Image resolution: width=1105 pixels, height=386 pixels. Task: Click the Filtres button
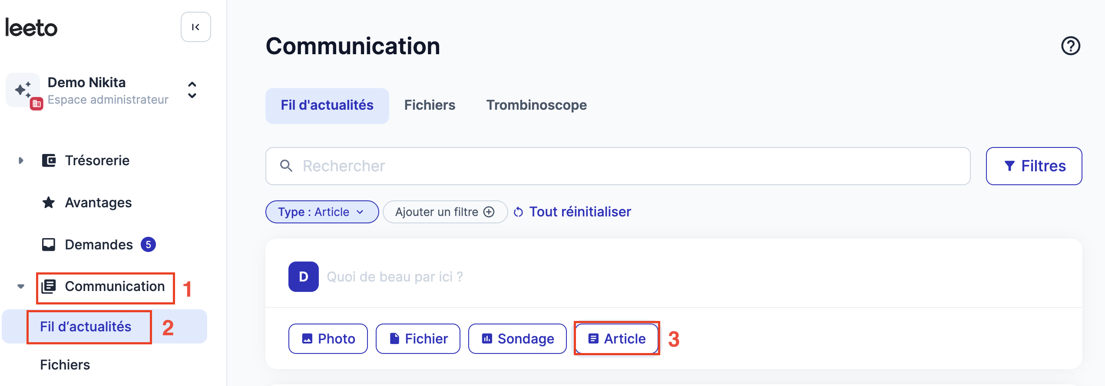[1034, 166]
